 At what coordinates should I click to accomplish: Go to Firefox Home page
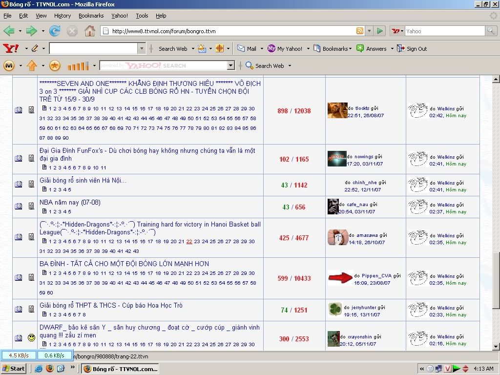90,31
